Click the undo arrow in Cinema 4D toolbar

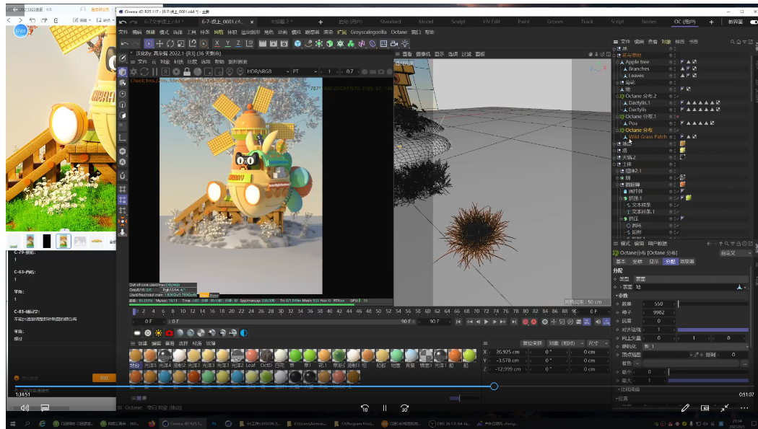coord(125,43)
